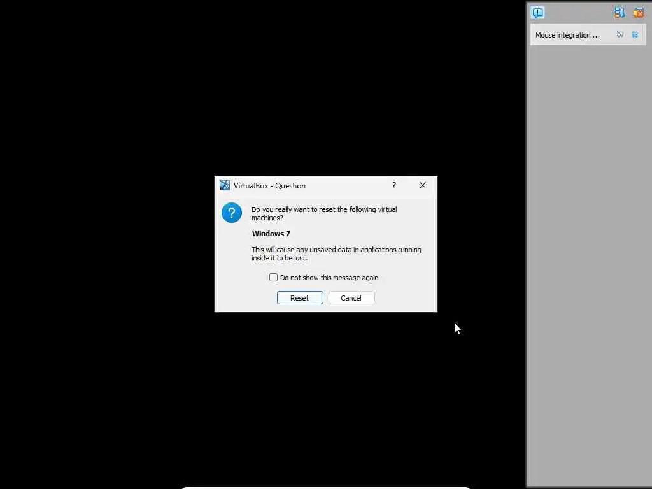Open the dialog's question mark help button
This screenshot has height=489, width=652.
tap(393, 185)
